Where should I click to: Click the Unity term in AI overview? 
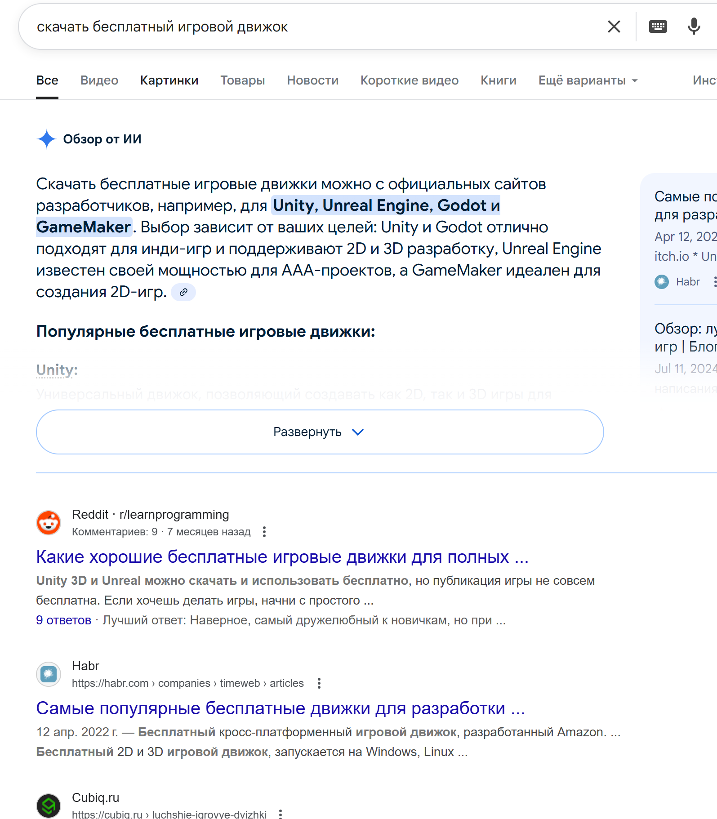[57, 370]
